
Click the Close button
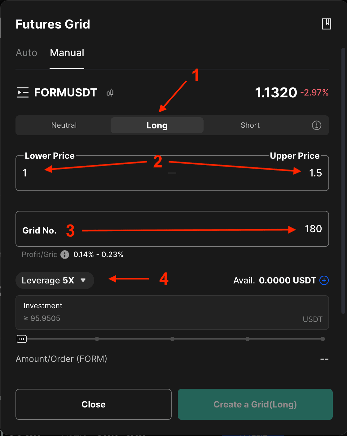[93, 404]
